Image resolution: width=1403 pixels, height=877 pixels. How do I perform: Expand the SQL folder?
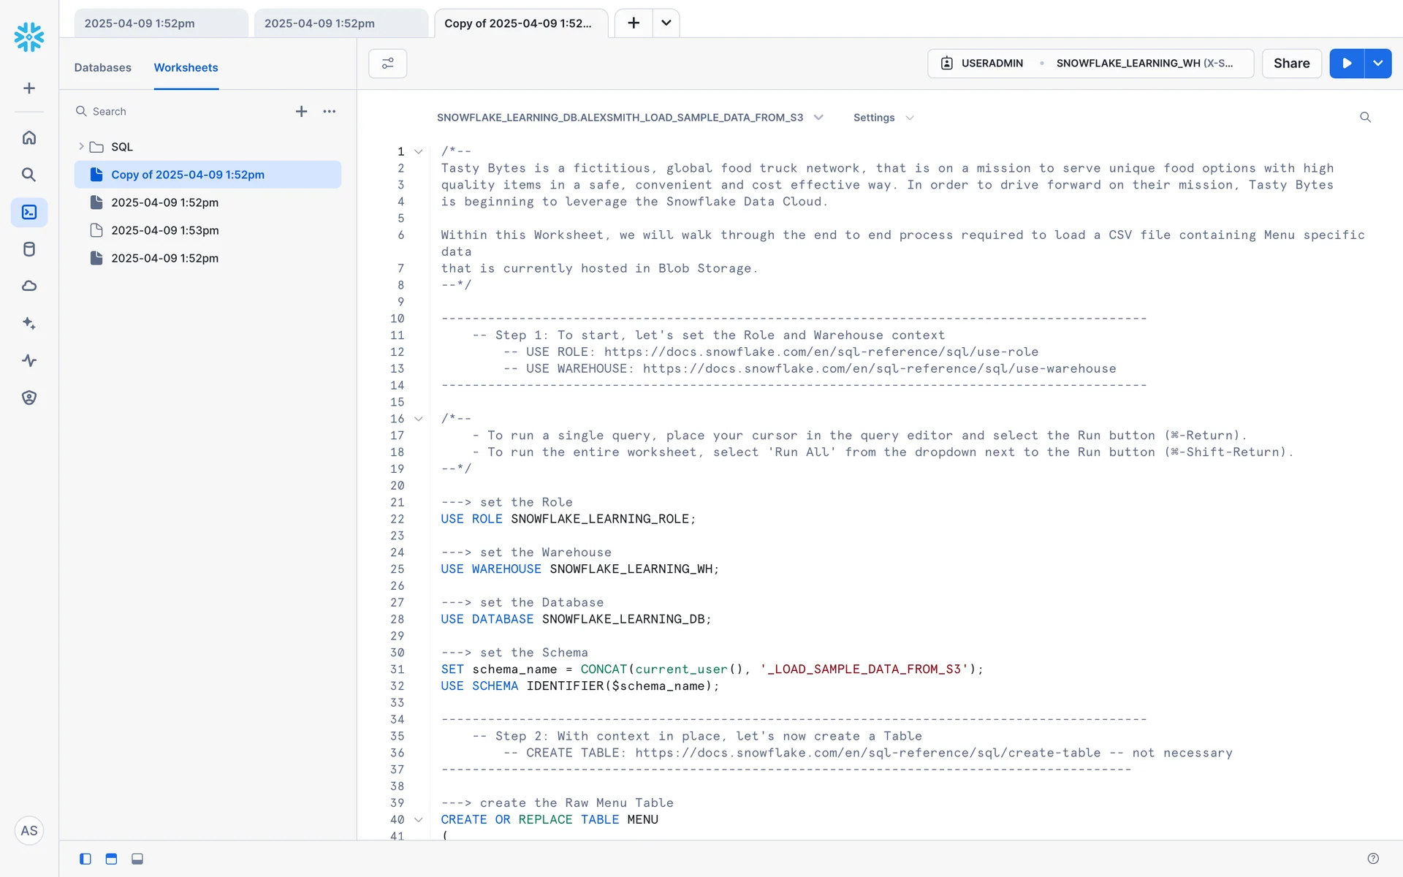click(81, 147)
